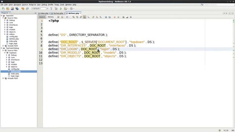
Task: Open the File menu
Action: click(x=2, y=5)
